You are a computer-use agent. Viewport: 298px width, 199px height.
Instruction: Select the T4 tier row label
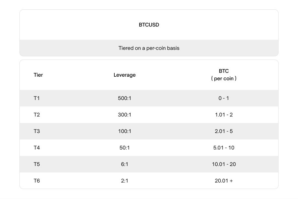[x=37, y=148]
